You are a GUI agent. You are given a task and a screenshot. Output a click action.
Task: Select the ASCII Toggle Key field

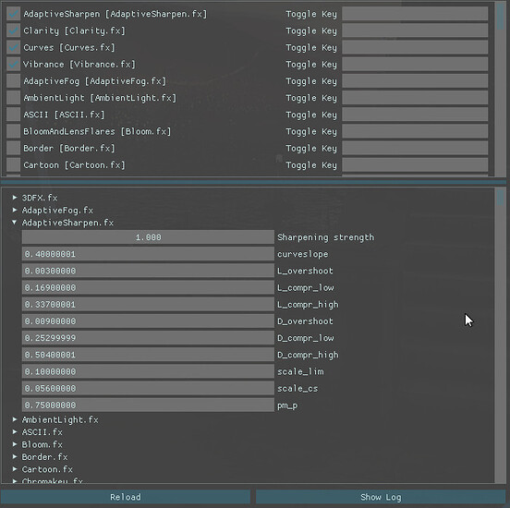point(415,115)
